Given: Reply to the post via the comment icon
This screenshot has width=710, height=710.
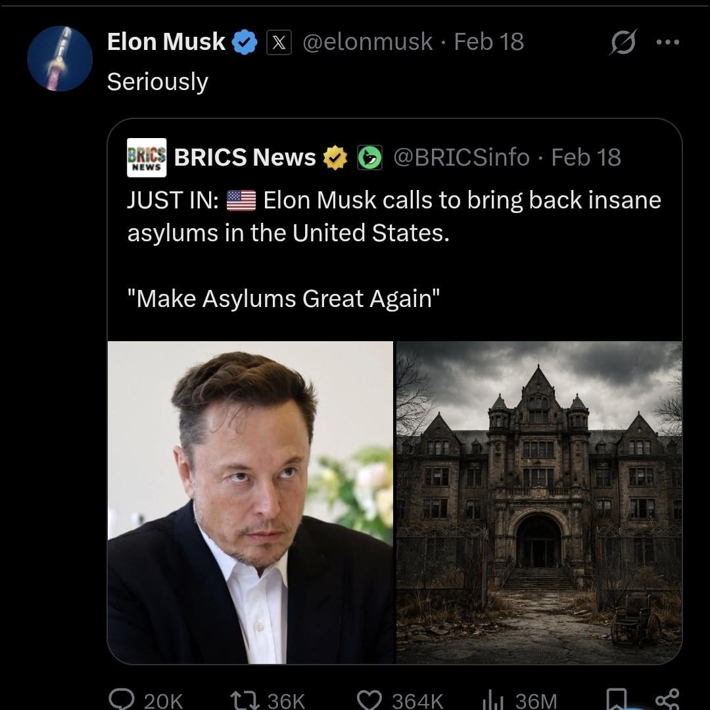Looking at the screenshot, I should [x=120, y=698].
